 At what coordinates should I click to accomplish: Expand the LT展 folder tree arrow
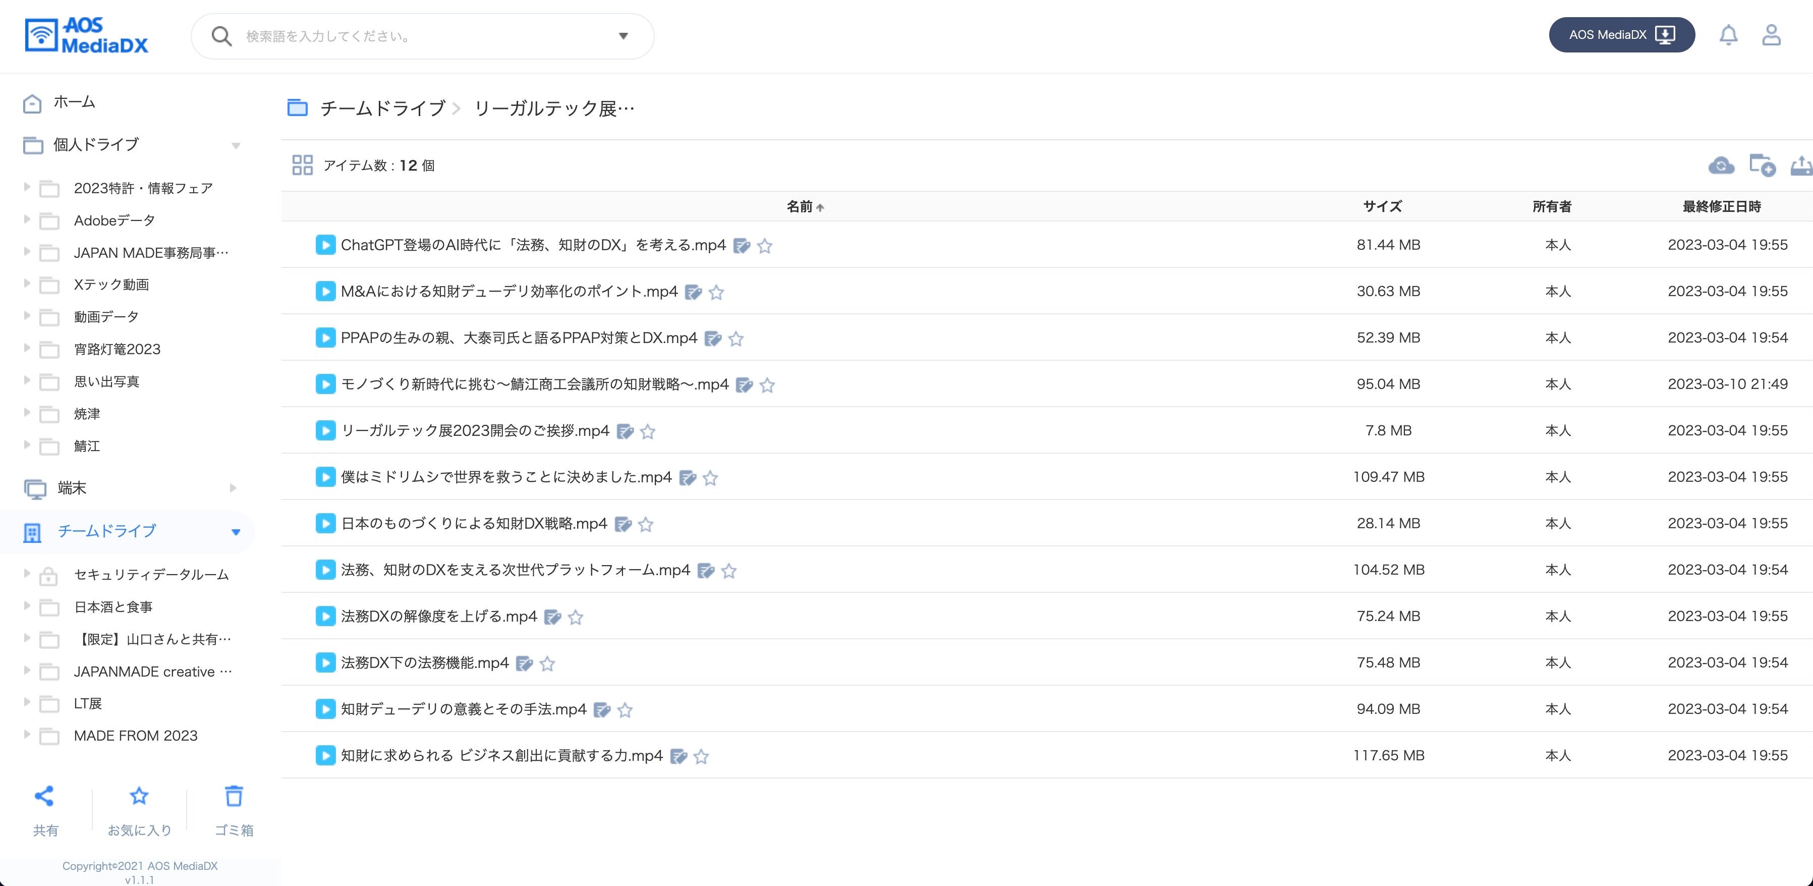click(x=27, y=702)
